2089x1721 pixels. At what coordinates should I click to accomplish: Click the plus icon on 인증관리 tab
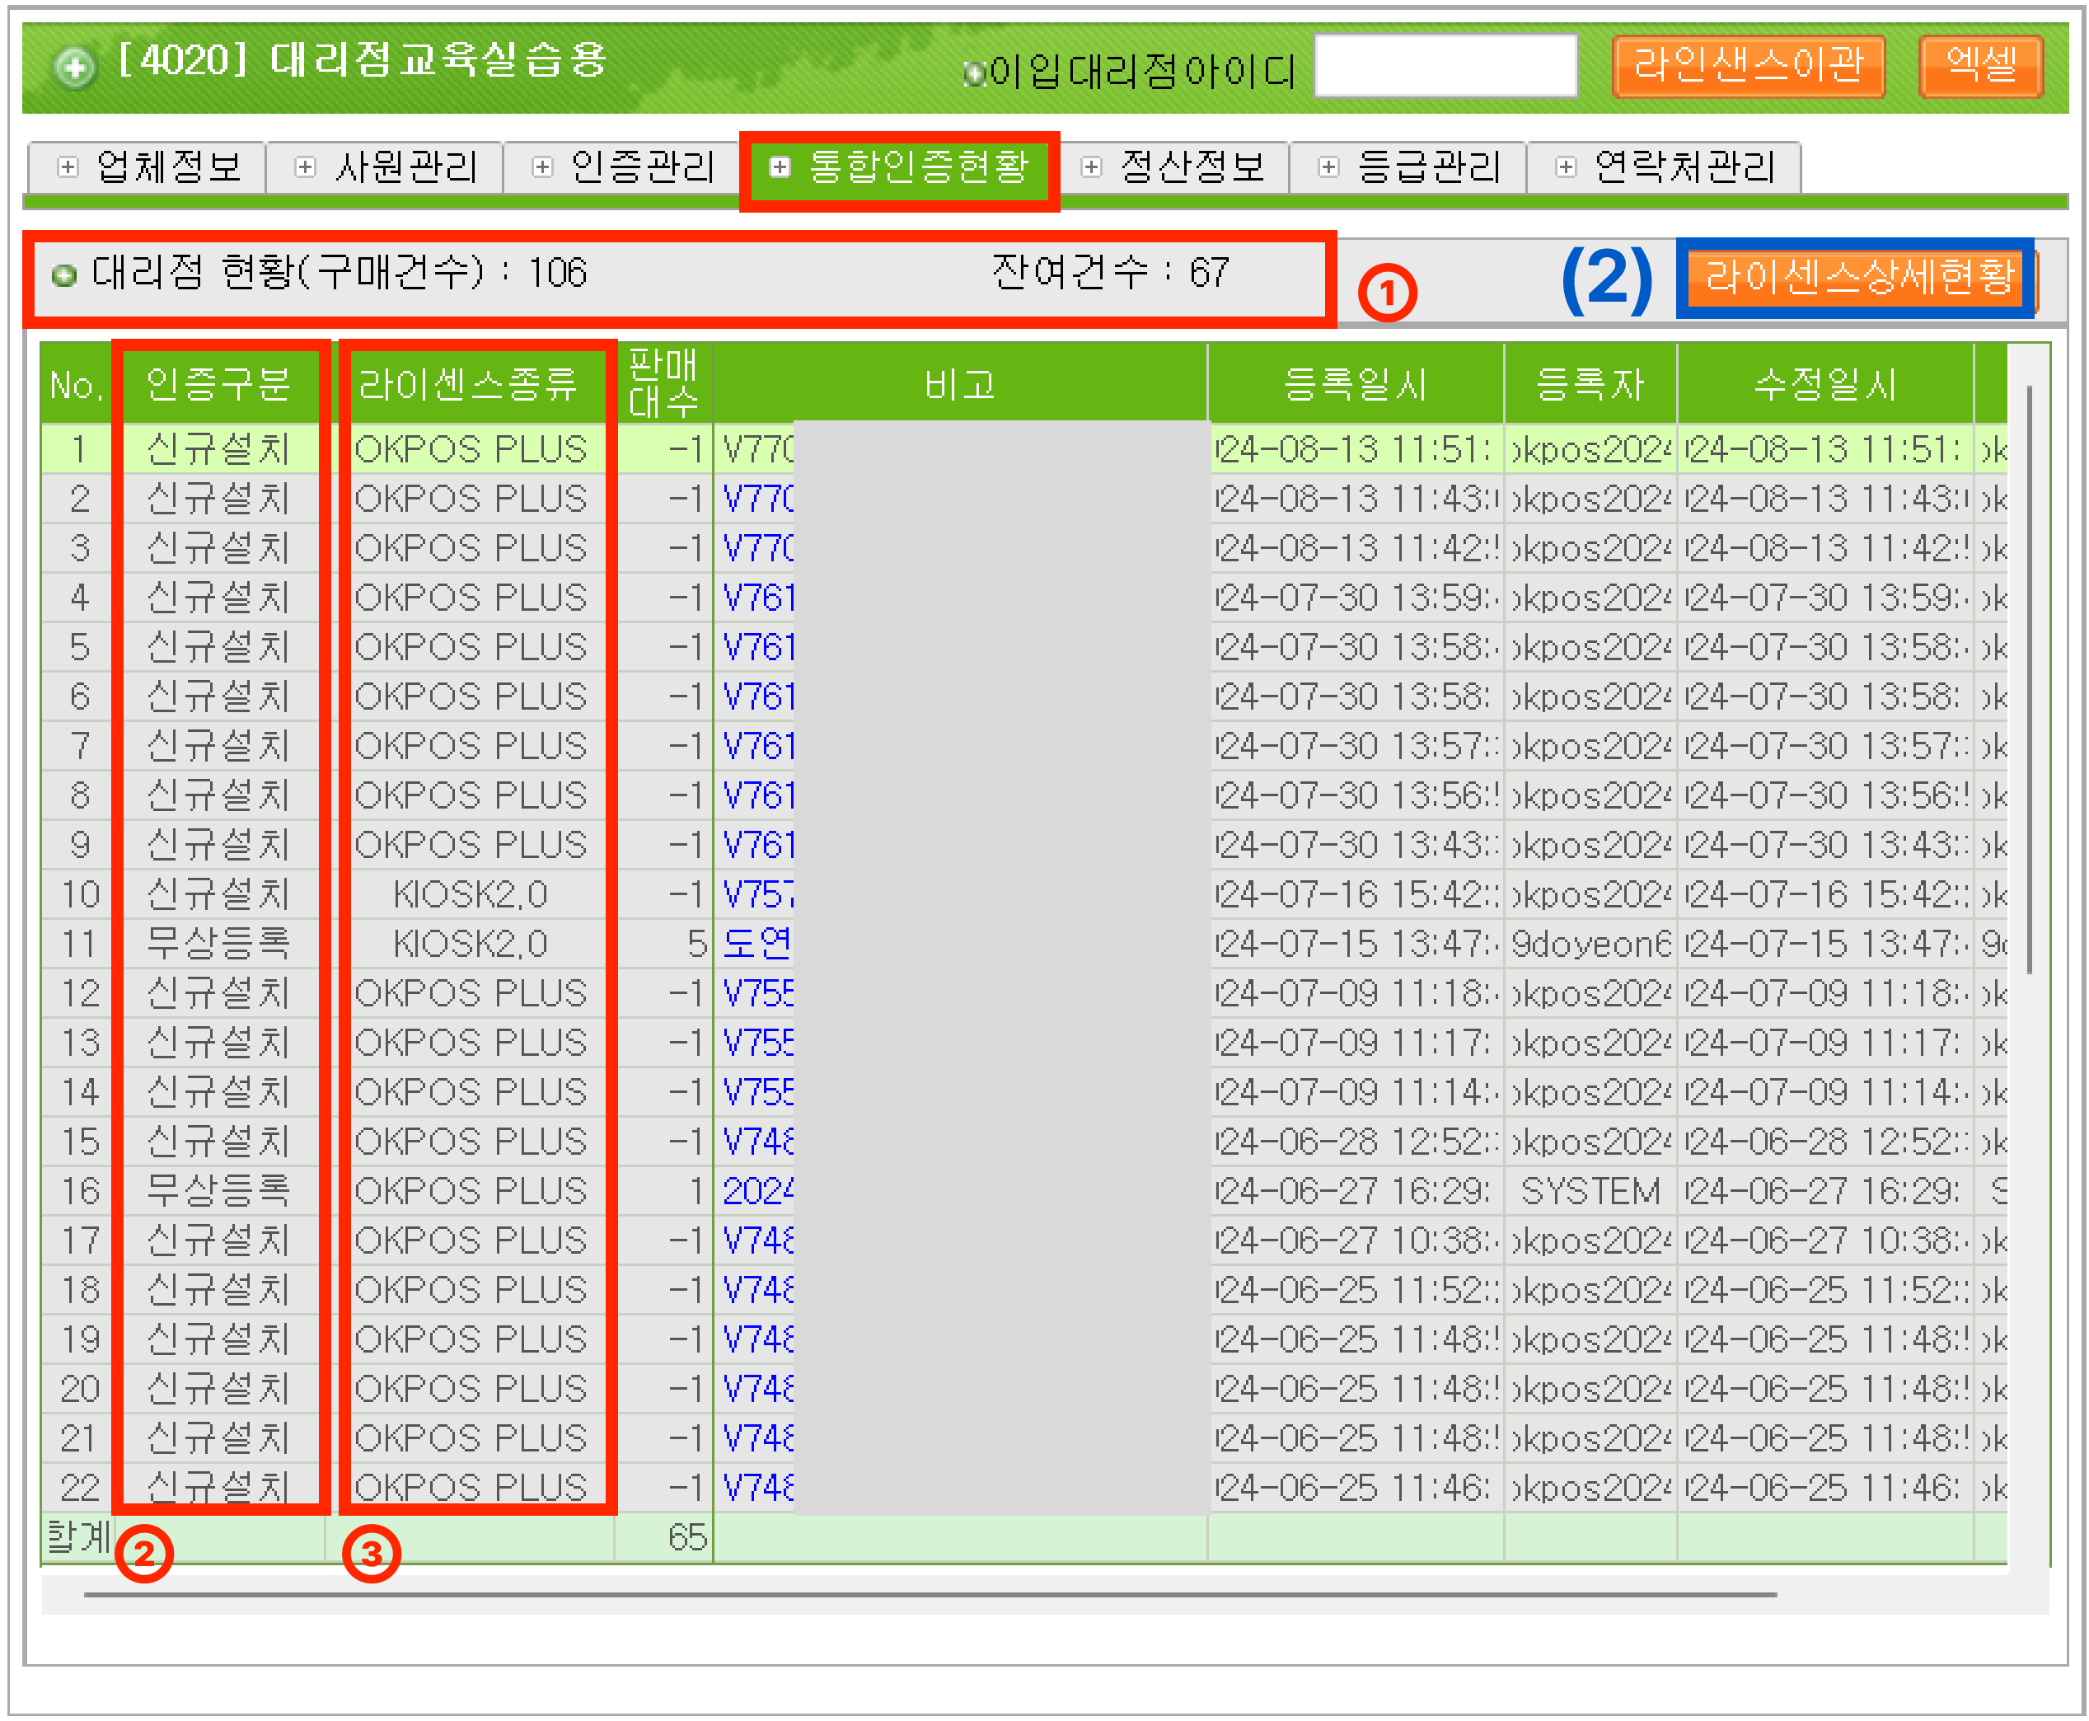point(542,166)
